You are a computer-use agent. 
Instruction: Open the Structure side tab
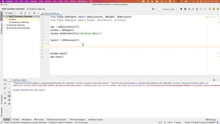pyautogui.click(x=1, y=99)
